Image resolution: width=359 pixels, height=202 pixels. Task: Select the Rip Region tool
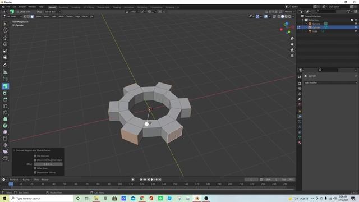coord(5,158)
